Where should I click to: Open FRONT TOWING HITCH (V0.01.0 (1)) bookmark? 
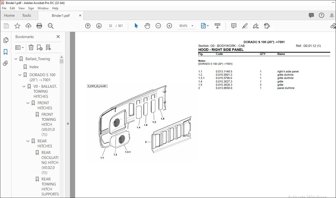pyautogui.click(x=49, y=125)
